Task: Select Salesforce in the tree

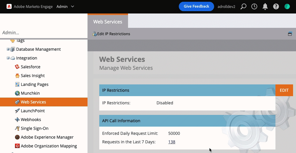Action: coord(31,67)
